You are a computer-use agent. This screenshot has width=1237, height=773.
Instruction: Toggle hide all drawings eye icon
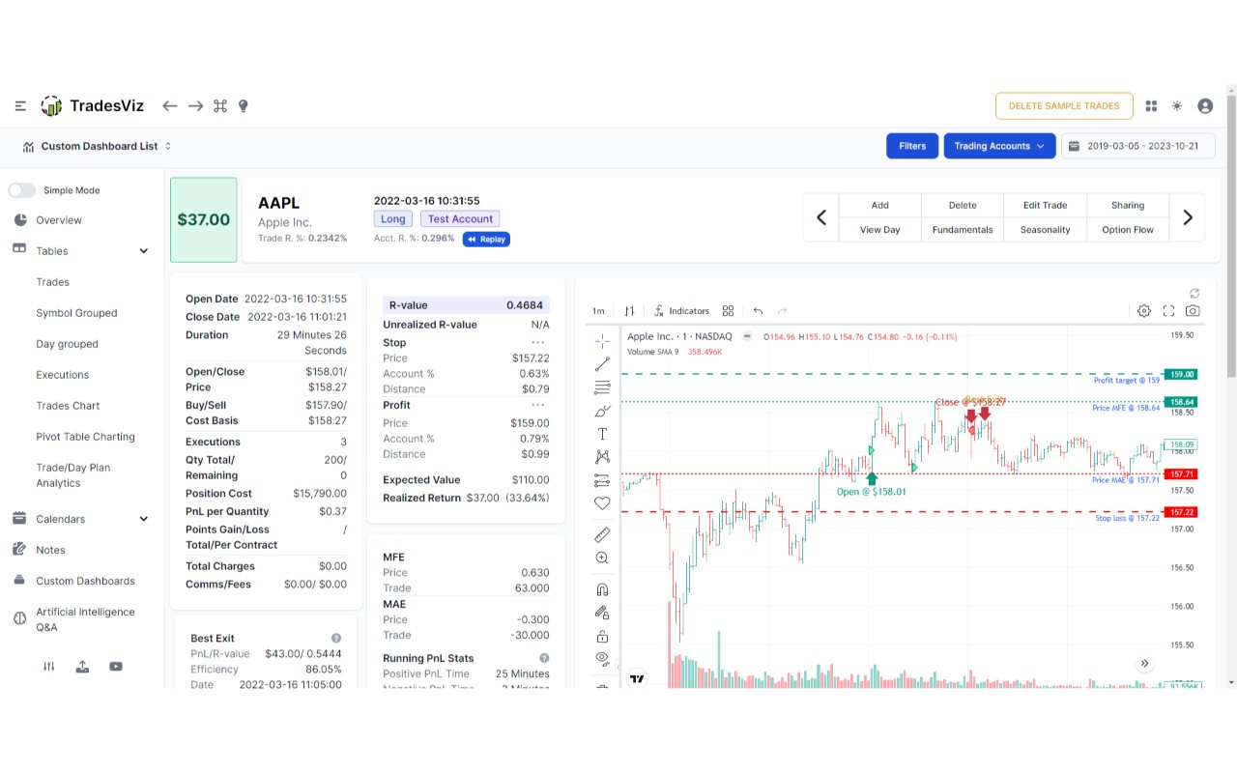pyautogui.click(x=602, y=659)
